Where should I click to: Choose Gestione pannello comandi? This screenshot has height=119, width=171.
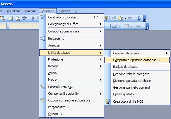click(137, 87)
